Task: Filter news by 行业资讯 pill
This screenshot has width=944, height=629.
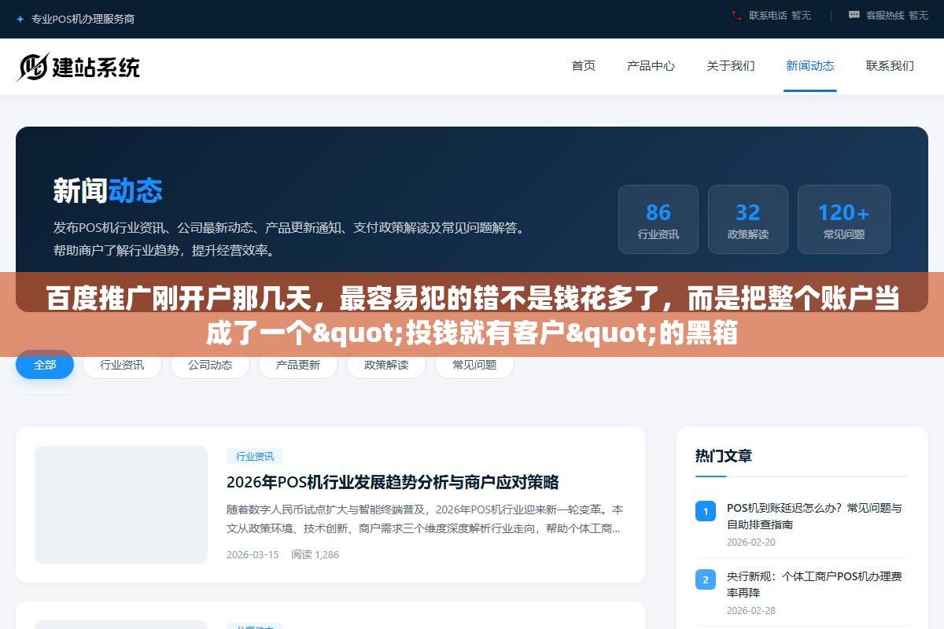Action: (122, 365)
